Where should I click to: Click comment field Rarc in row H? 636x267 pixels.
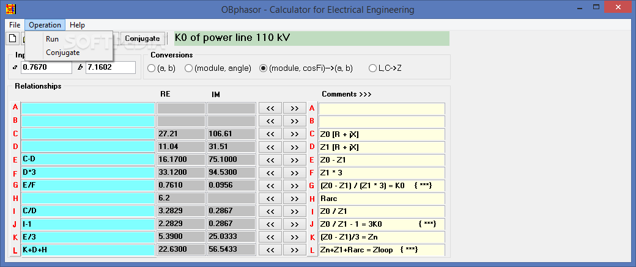(x=382, y=199)
